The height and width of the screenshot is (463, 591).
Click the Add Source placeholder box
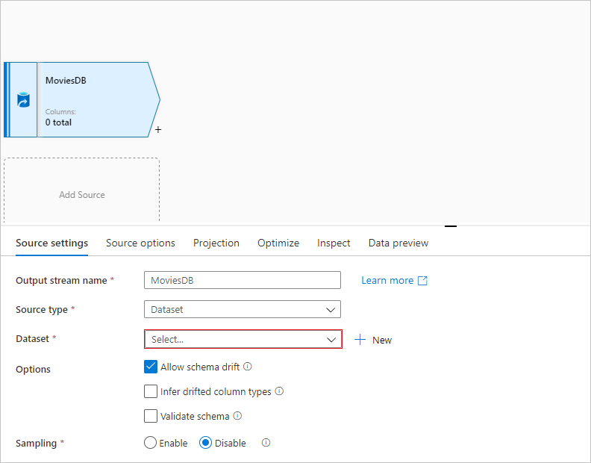point(82,193)
